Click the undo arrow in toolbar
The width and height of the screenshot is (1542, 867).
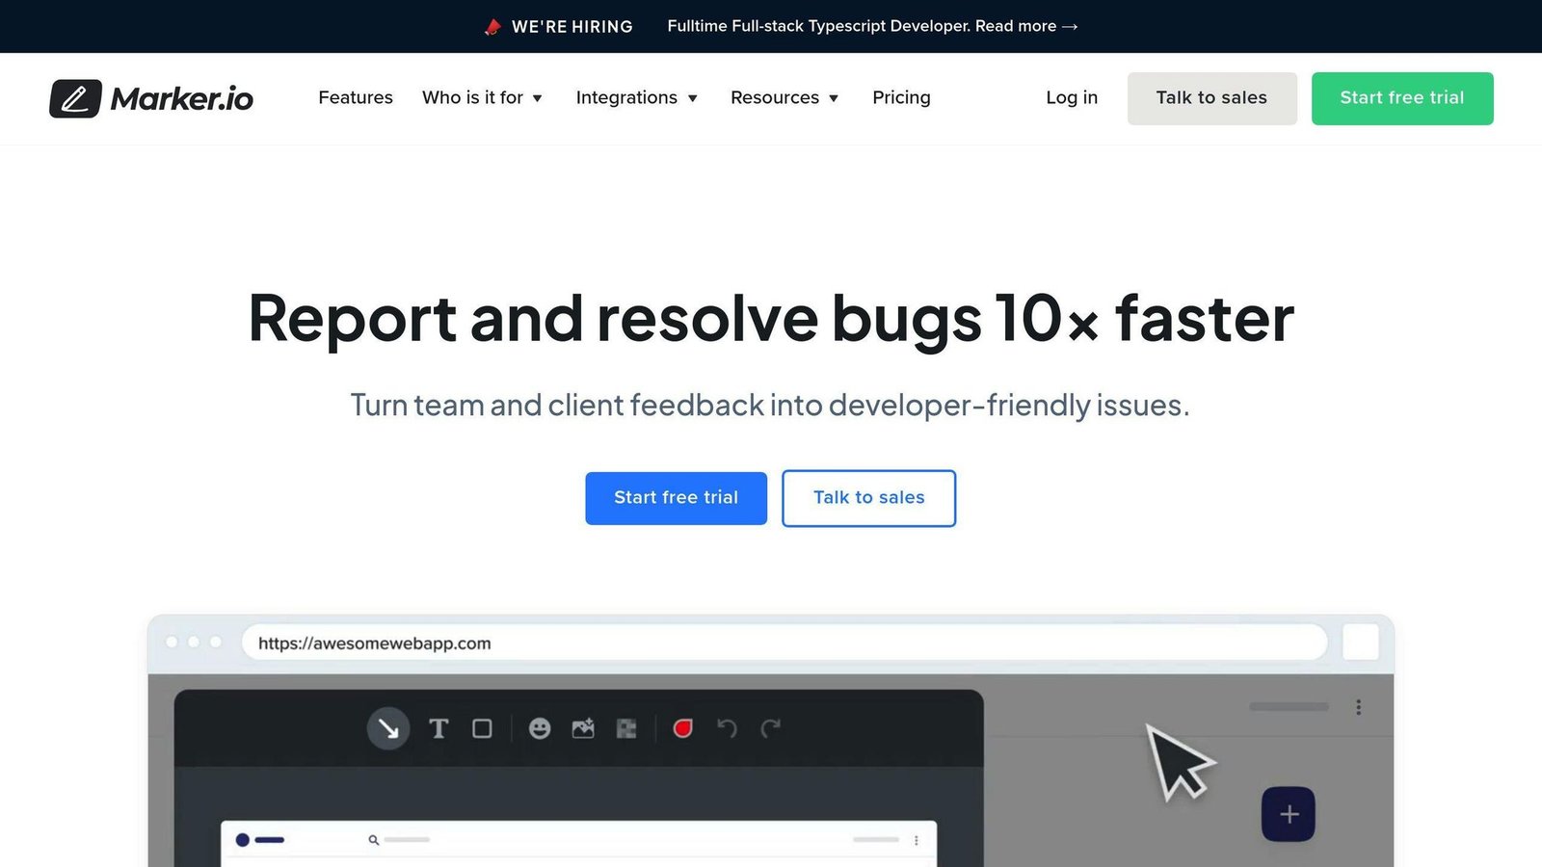727,728
